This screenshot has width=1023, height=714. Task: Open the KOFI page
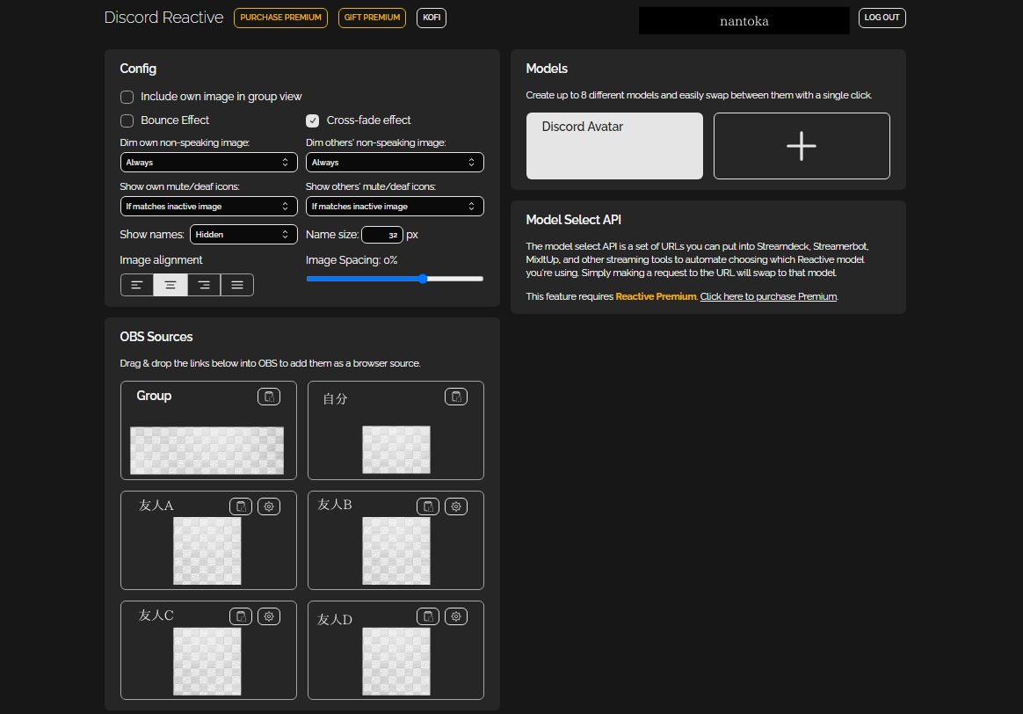431,17
